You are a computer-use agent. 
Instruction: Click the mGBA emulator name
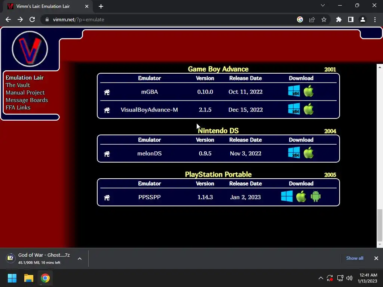pos(150,92)
